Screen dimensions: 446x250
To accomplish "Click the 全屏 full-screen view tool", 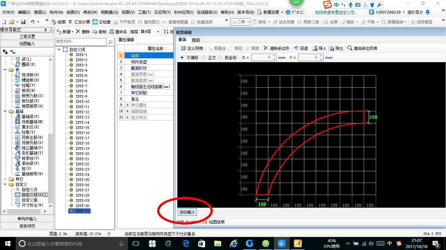I will coord(330,22).
